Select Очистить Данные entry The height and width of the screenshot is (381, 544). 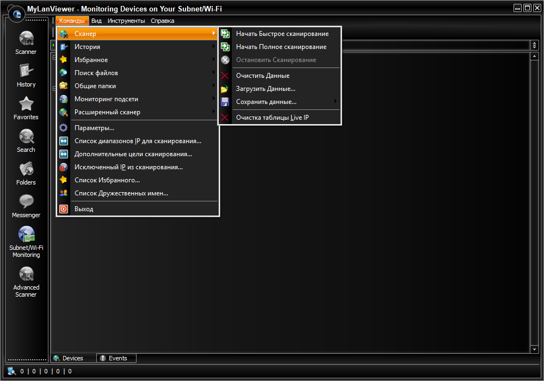[x=280, y=76]
